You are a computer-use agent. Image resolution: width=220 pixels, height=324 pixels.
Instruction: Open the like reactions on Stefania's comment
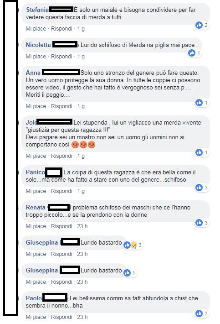click(202, 25)
